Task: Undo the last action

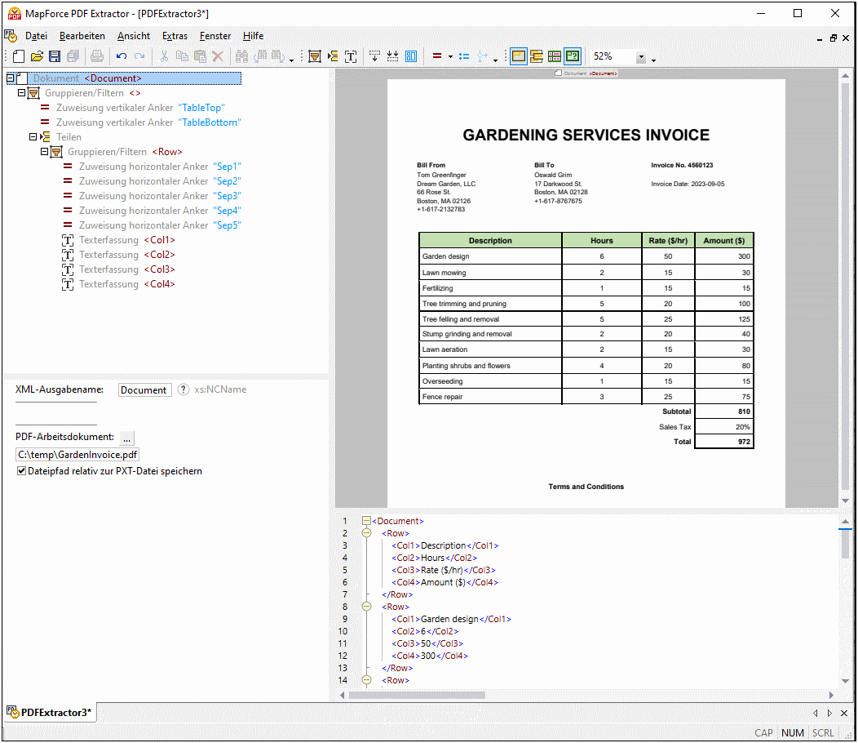Action: click(x=122, y=56)
